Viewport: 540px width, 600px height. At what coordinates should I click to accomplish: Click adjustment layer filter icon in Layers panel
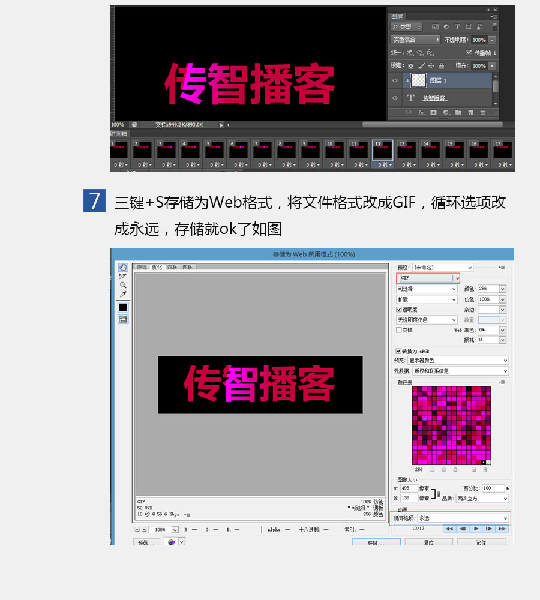click(446, 27)
